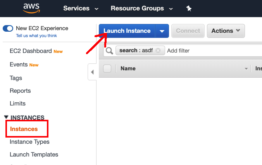
Task: Toggle the New EC2 Experience switch
Action: pos(8,28)
